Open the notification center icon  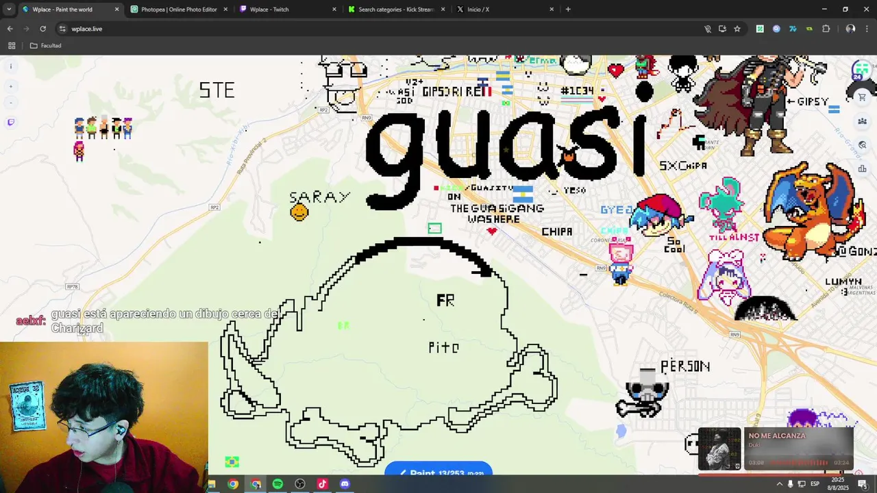863,484
